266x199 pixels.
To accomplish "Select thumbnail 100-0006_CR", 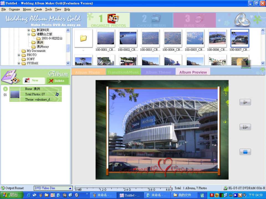I will click(x=217, y=38).
